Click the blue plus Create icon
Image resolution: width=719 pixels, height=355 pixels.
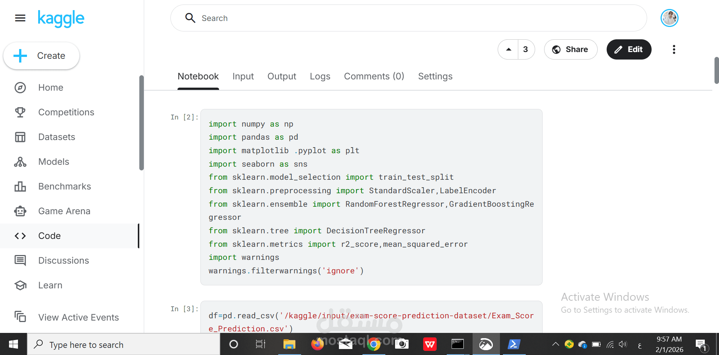[x=20, y=56]
